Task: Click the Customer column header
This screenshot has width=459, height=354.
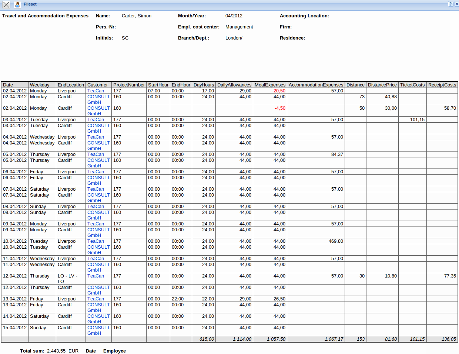Action: pyautogui.click(x=97, y=85)
